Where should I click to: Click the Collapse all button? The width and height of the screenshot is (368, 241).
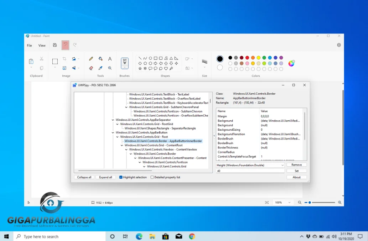[84, 177]
